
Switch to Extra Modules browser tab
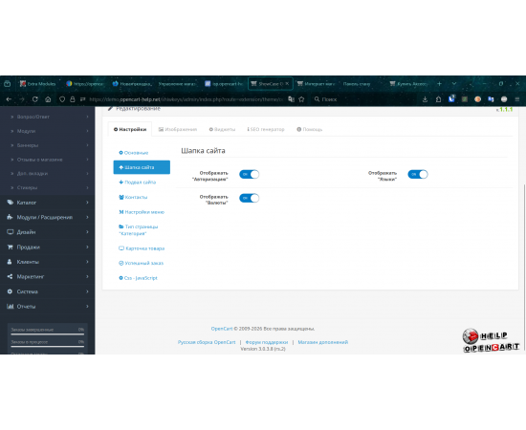pyautogui.click(x=37, y=84)
